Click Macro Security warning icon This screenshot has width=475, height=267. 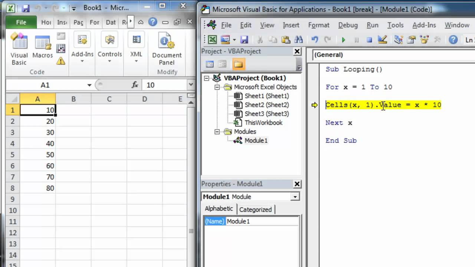(x=61, y=61)
